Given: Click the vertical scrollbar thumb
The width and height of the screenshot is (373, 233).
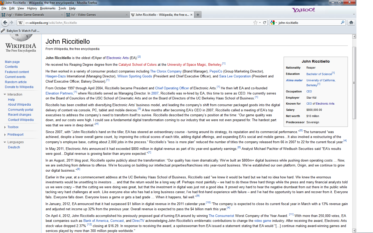Looking at the screenshot, I should click(x=354, y=83).
